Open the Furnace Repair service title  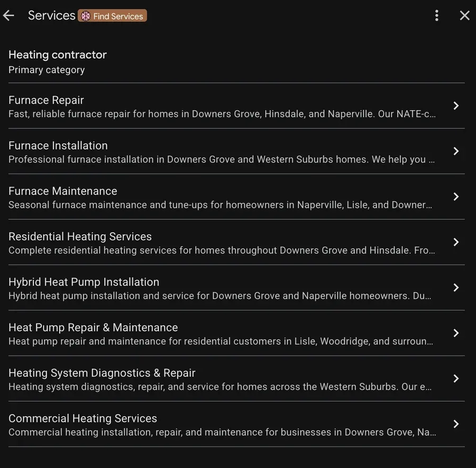[46, 100]
